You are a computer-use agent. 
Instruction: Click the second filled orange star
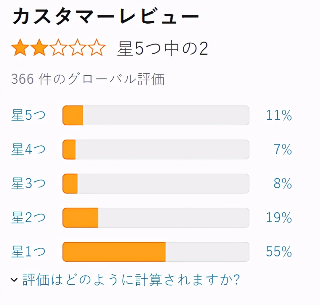click(39, 48)
